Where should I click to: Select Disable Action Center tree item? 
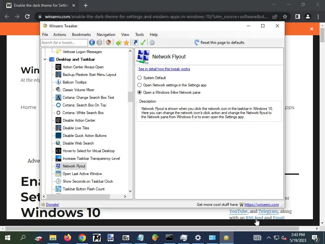79,120
